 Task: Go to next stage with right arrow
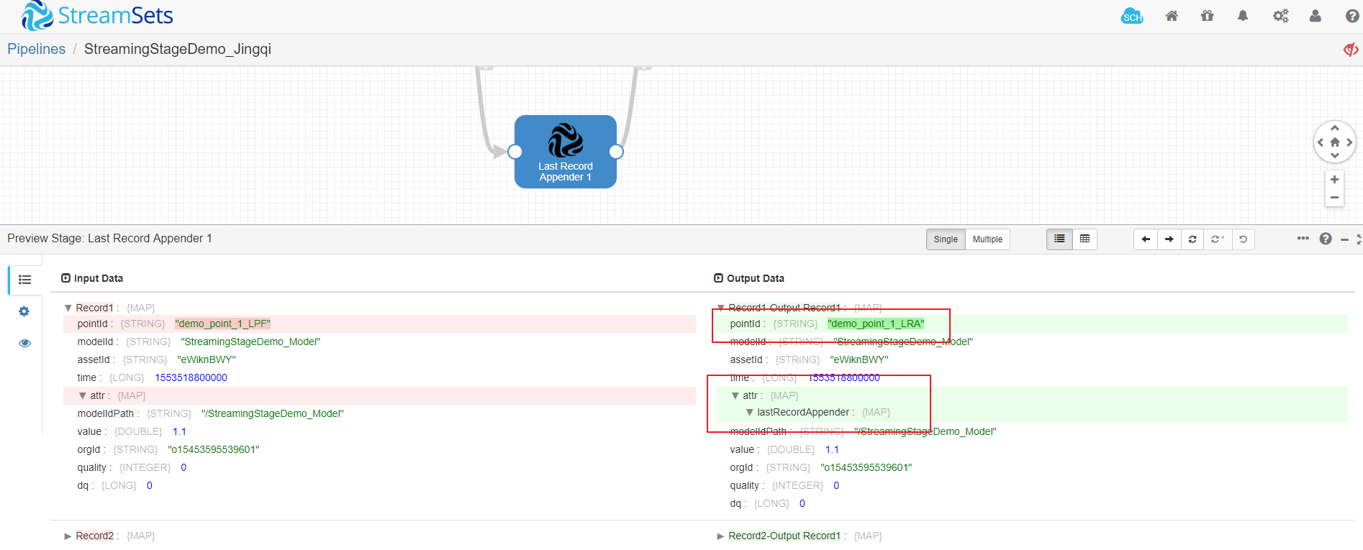(x=1169, y=239)
